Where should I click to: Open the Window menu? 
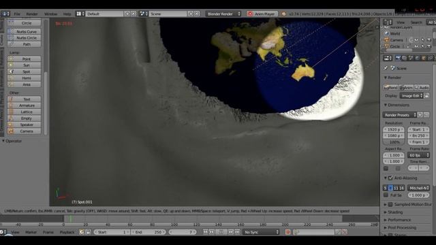50,14
